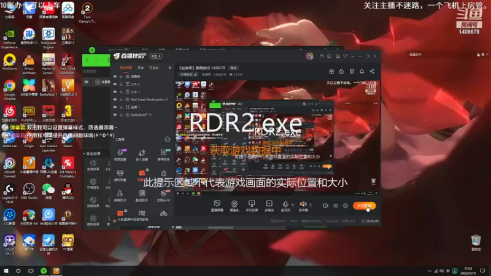491x276 pixels.
Task: Toggle visibility of 文本 1 source
Action: pyautogui.click(x=115, y=91)
